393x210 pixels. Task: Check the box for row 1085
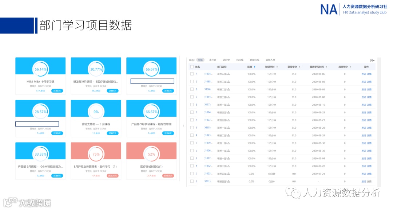pyautogui.click(x=192, y=82)
